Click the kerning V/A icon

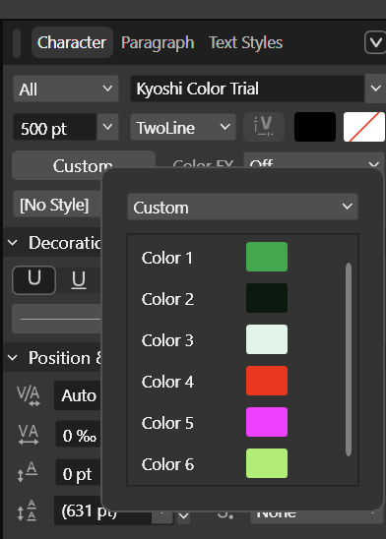tap(29, 395)
